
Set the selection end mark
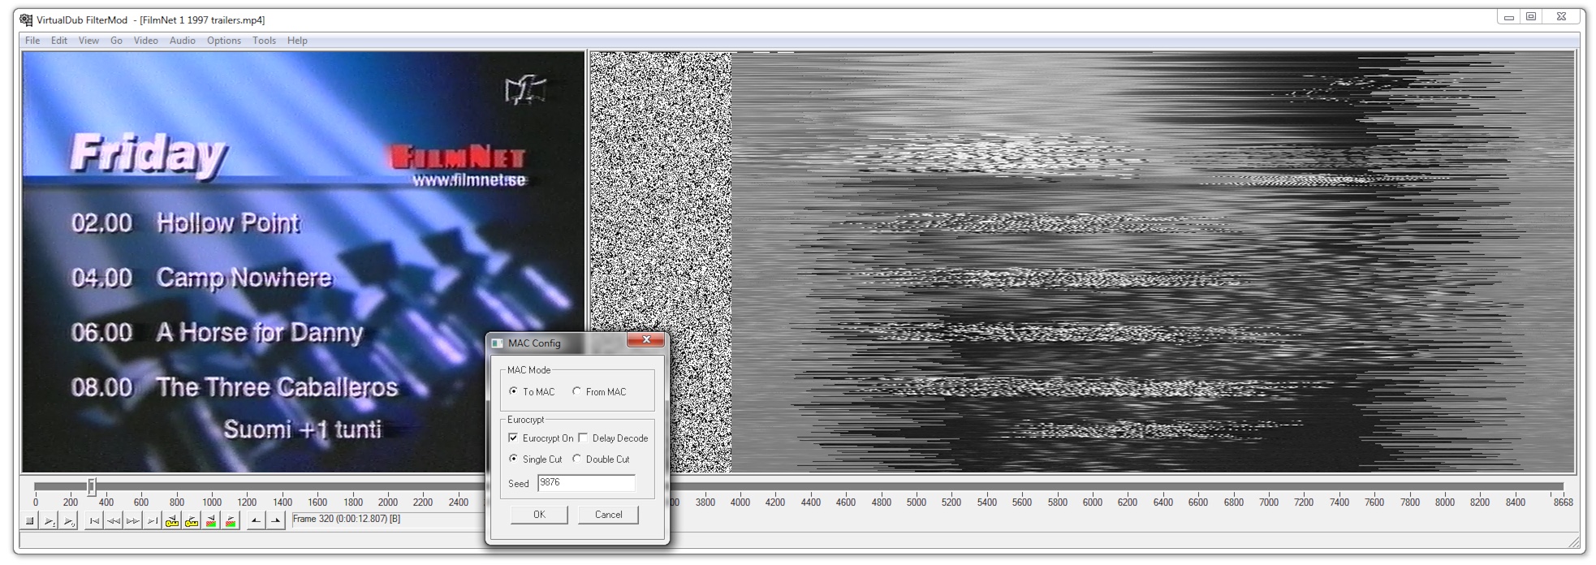click(275, 520)
